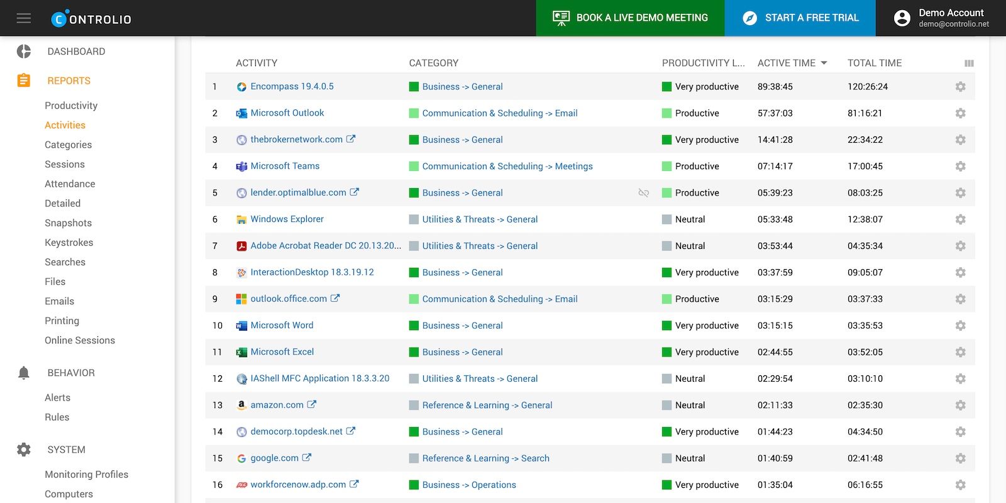1006x503 pixels.
Task: Select the Activities report
Action: coord(65,125)
